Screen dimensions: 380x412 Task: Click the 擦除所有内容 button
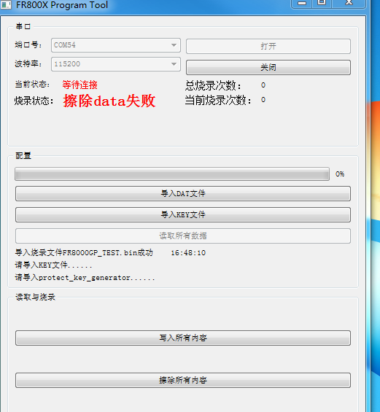click(183, 380)
